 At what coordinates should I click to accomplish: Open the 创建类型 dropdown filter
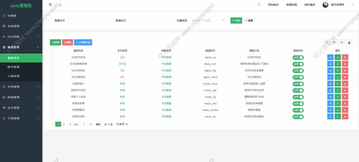208,21
